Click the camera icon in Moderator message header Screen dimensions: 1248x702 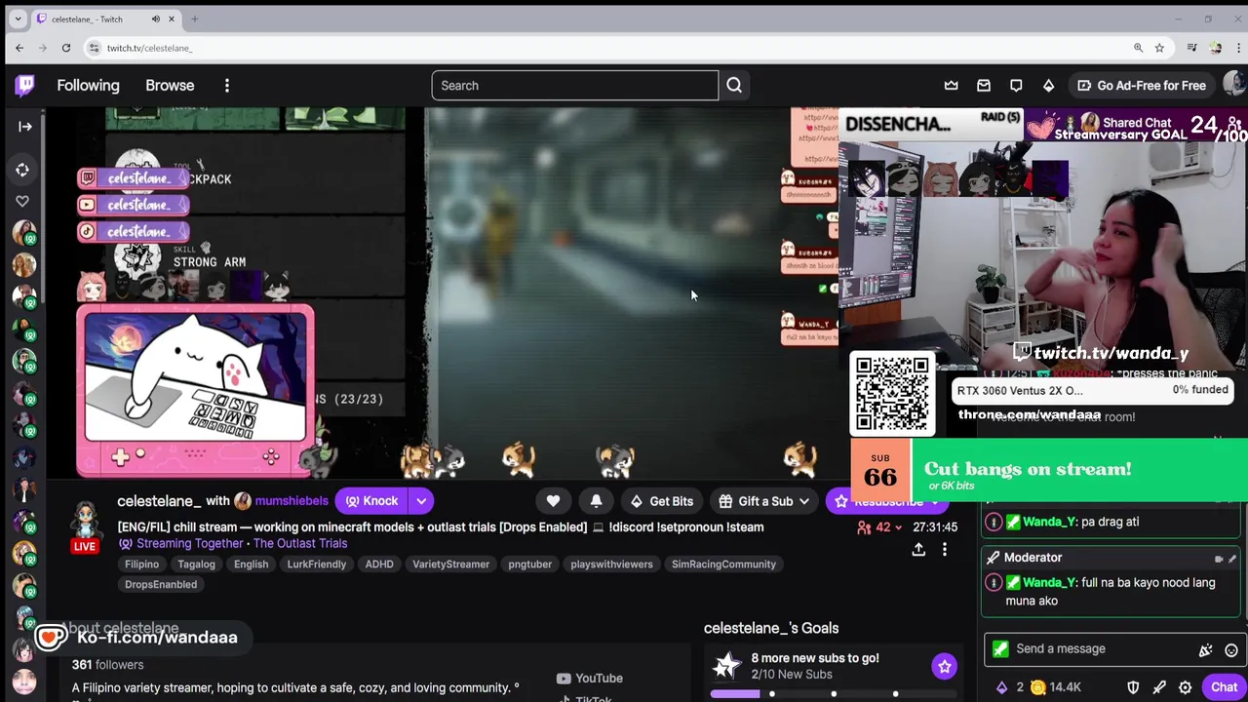pyautogui.click(x=1219, y=560)
